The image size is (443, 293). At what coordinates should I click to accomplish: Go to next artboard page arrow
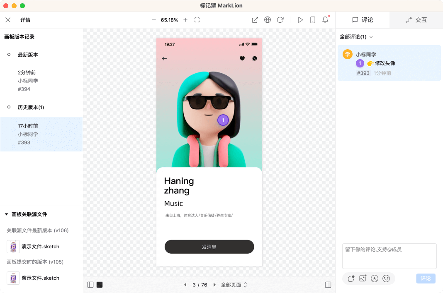[214, 285]
